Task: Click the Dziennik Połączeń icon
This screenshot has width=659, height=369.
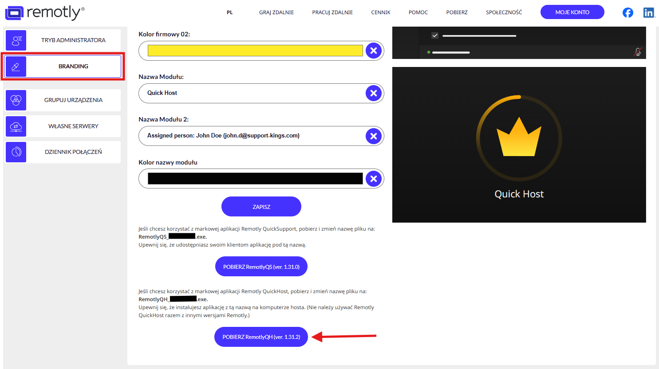Action: (16, 152)
